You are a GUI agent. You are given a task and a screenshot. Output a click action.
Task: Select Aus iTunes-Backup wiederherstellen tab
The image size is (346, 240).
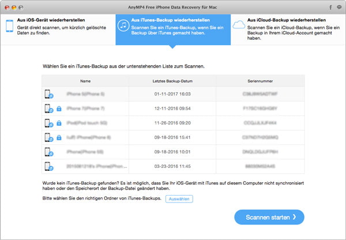(173, 29)
